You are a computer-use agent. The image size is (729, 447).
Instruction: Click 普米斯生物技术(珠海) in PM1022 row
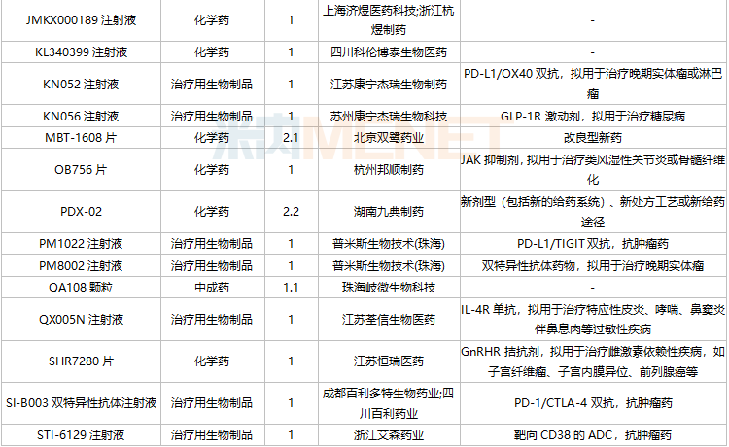point(389,244)
